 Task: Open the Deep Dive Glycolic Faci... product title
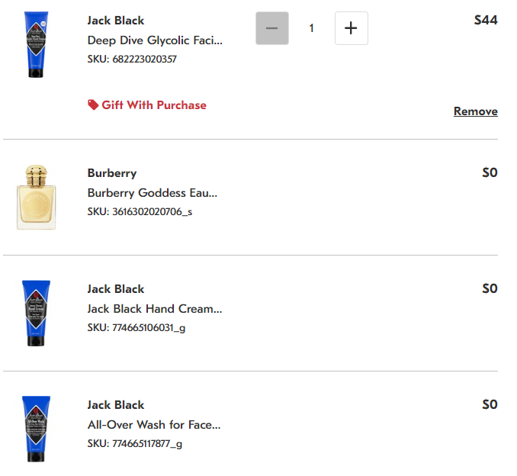click(155, 40)
